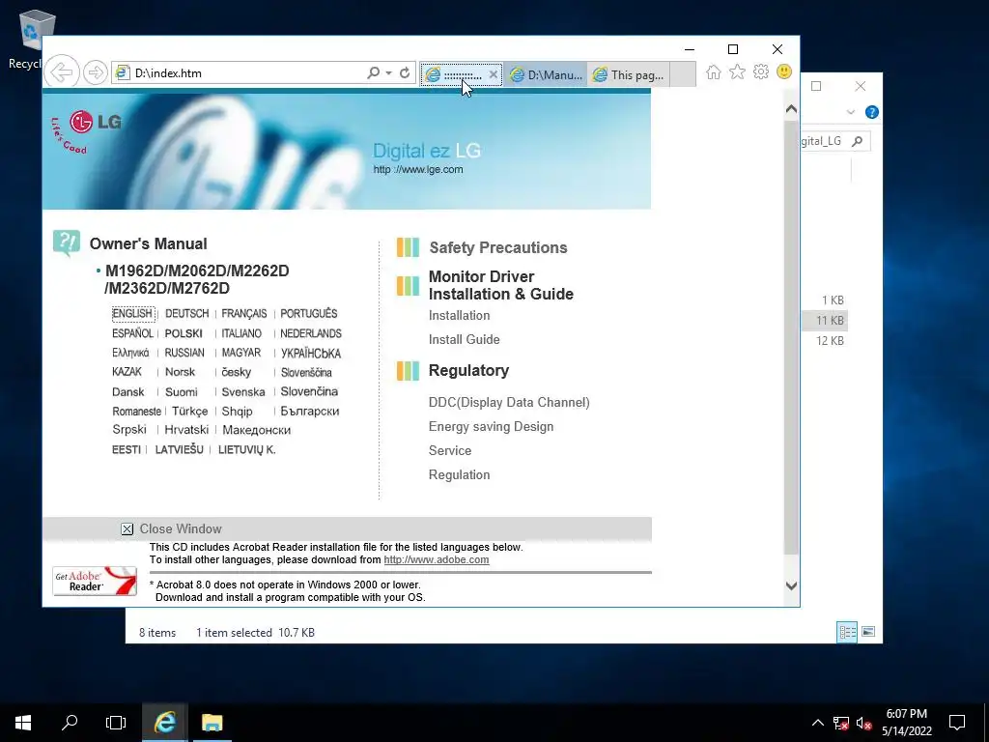The width and height of the screenshot is (989, 742).
Task: Open the Svenska manual link
Action: 243,392
